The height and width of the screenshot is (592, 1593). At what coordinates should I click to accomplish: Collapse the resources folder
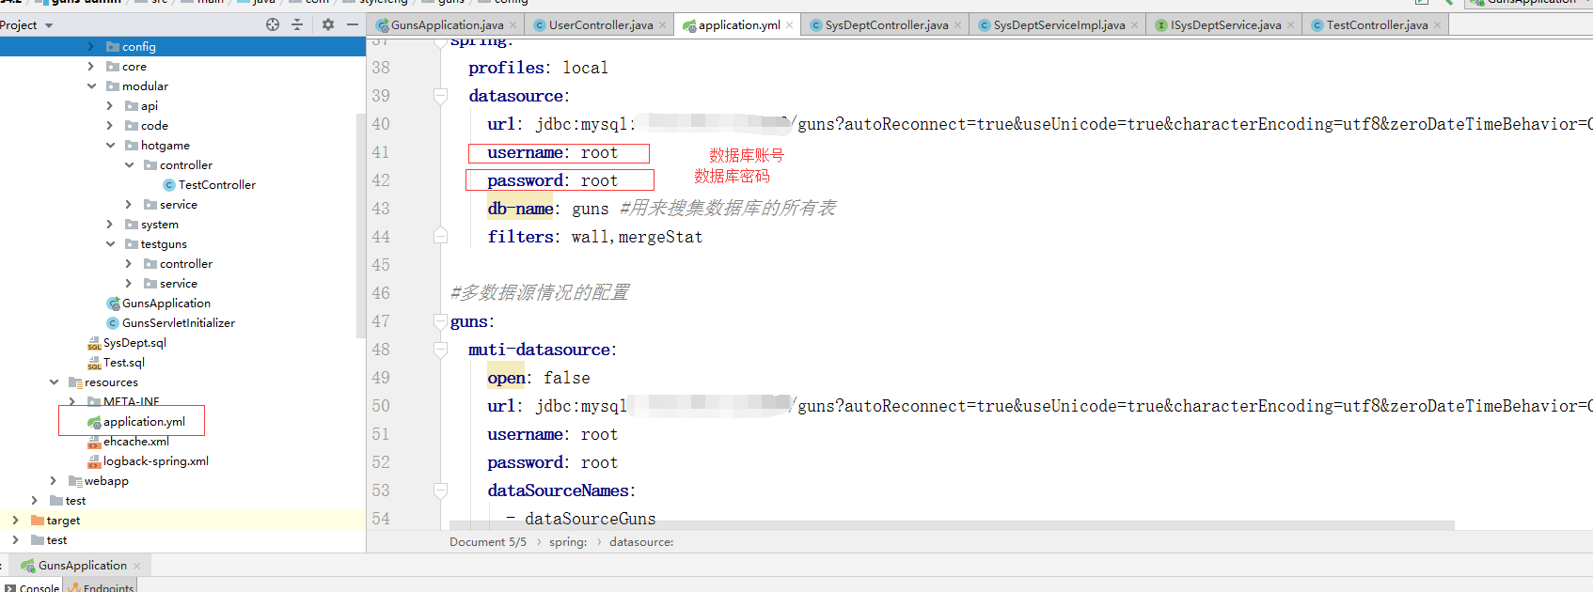(x=54, y=382)
